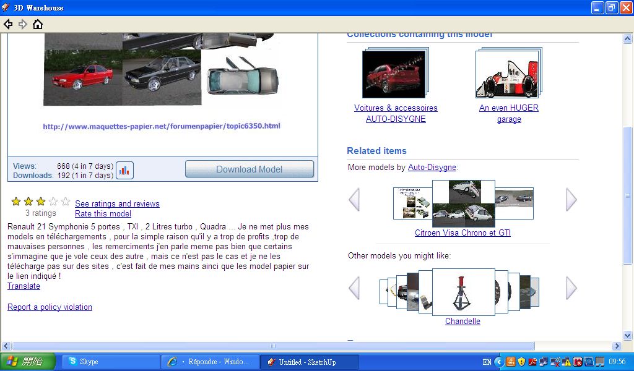
Task: Switch to the Répondre Internet Explorer window
Action: [x=209, y=362]
